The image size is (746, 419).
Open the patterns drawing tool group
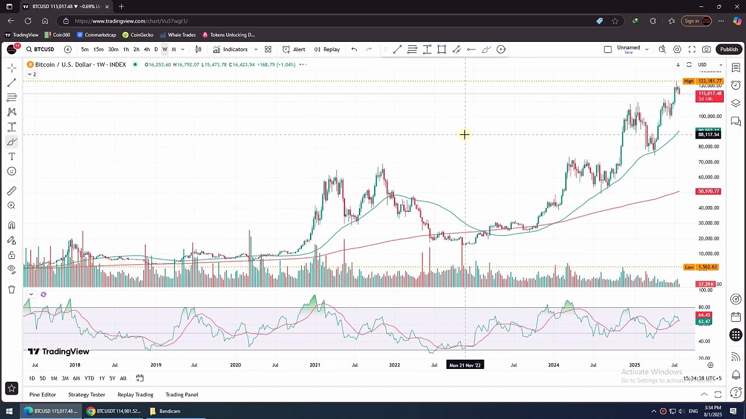(x=12, y=112)
